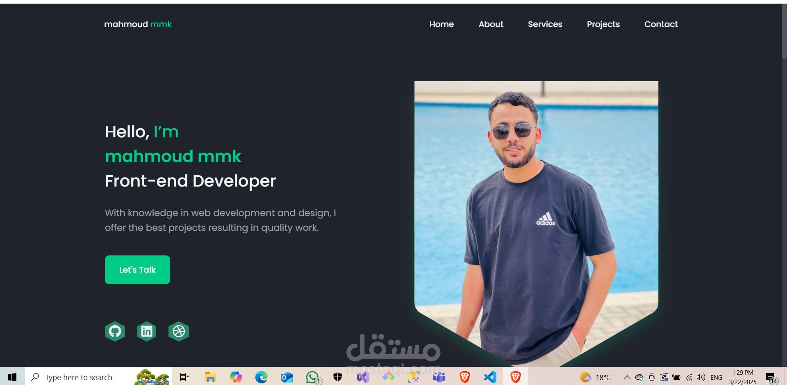Open the clock showing 1:29 PM

743,377
